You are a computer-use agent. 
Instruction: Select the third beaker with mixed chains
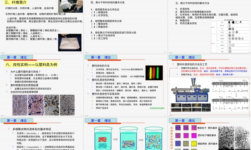tap(154, 138)
